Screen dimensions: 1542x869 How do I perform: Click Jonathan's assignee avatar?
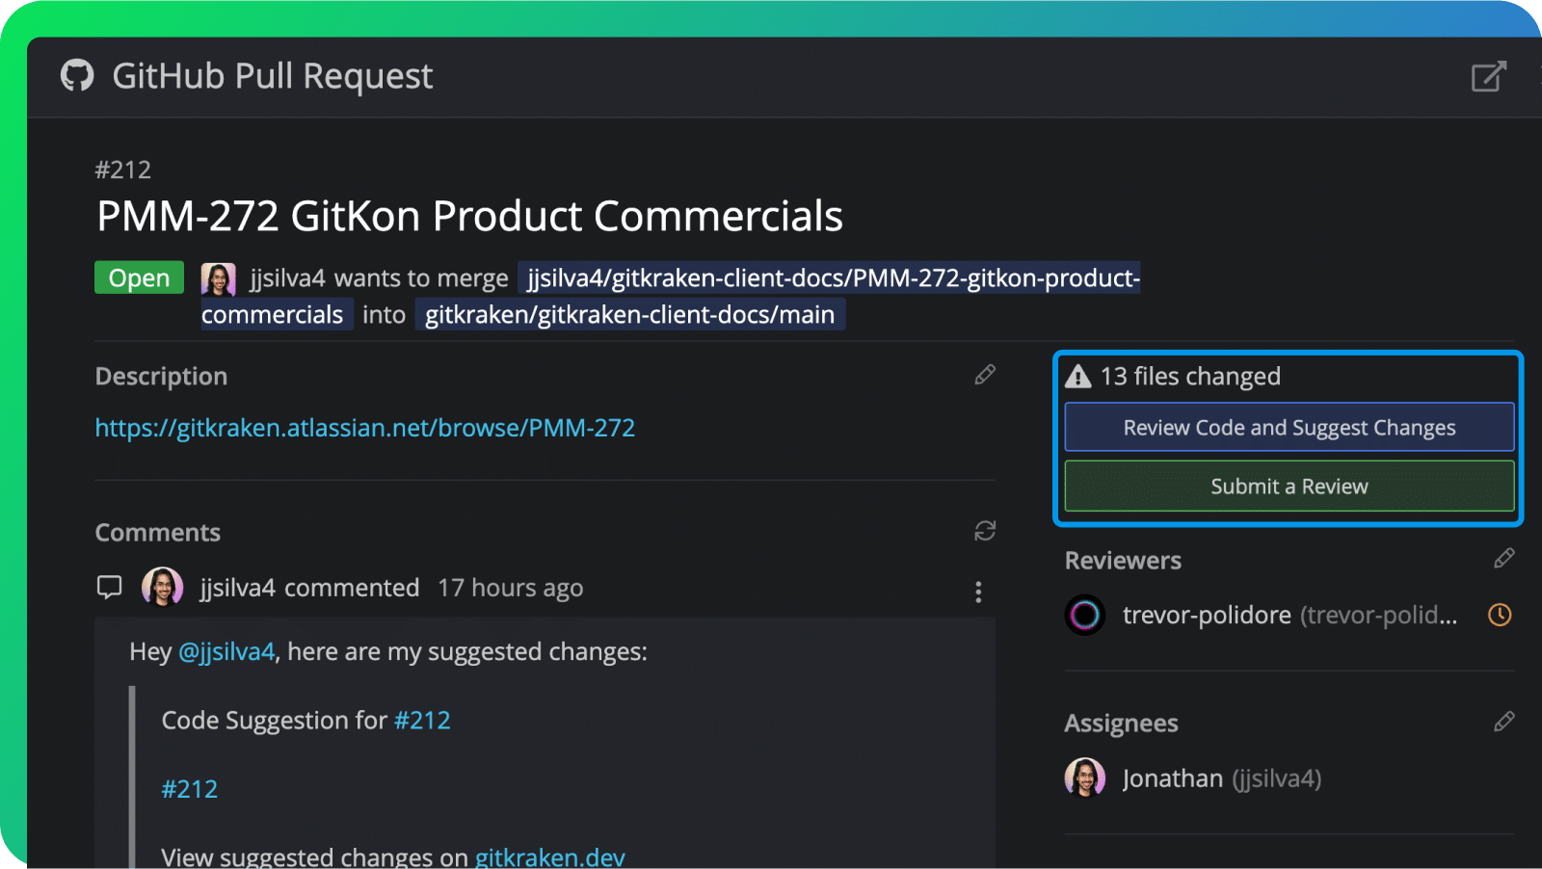point(1084,777)
